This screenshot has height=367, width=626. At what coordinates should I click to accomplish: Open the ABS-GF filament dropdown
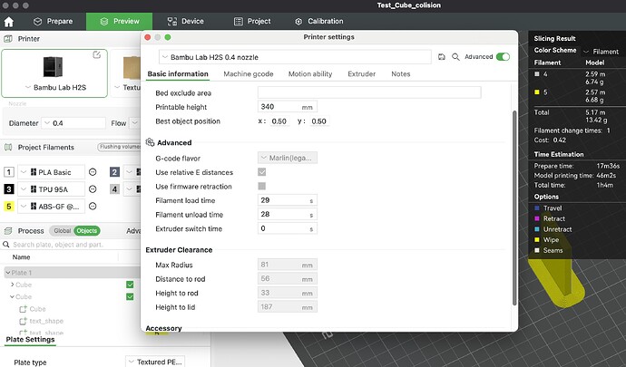click(52, 207)
